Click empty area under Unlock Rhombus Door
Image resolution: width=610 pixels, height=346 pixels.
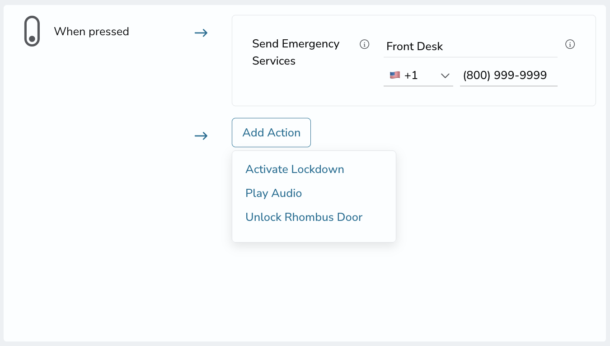(314, 234)
